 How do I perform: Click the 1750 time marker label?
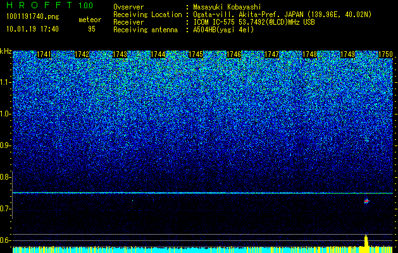point(385,54)
